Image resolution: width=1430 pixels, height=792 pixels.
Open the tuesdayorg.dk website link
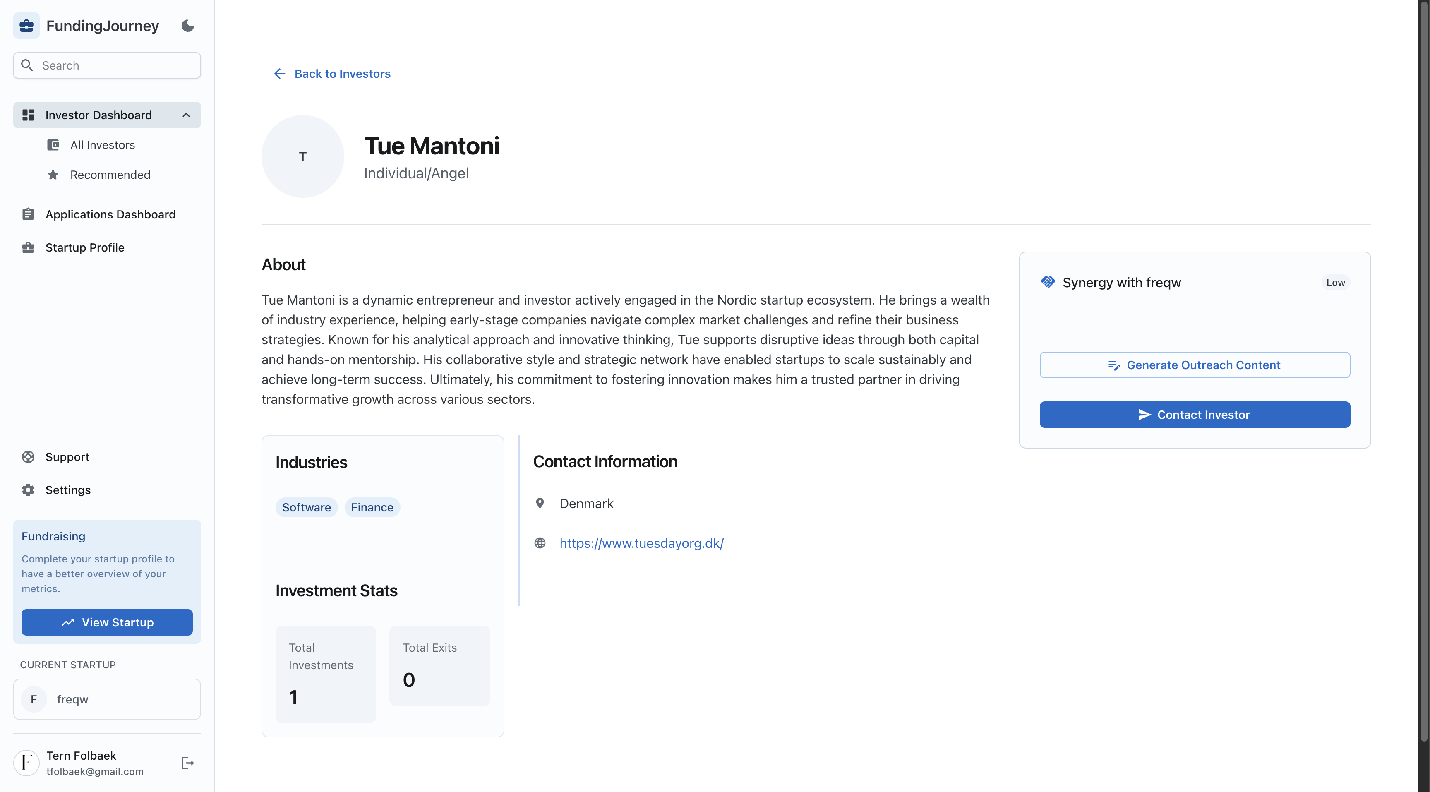point(641,543)
